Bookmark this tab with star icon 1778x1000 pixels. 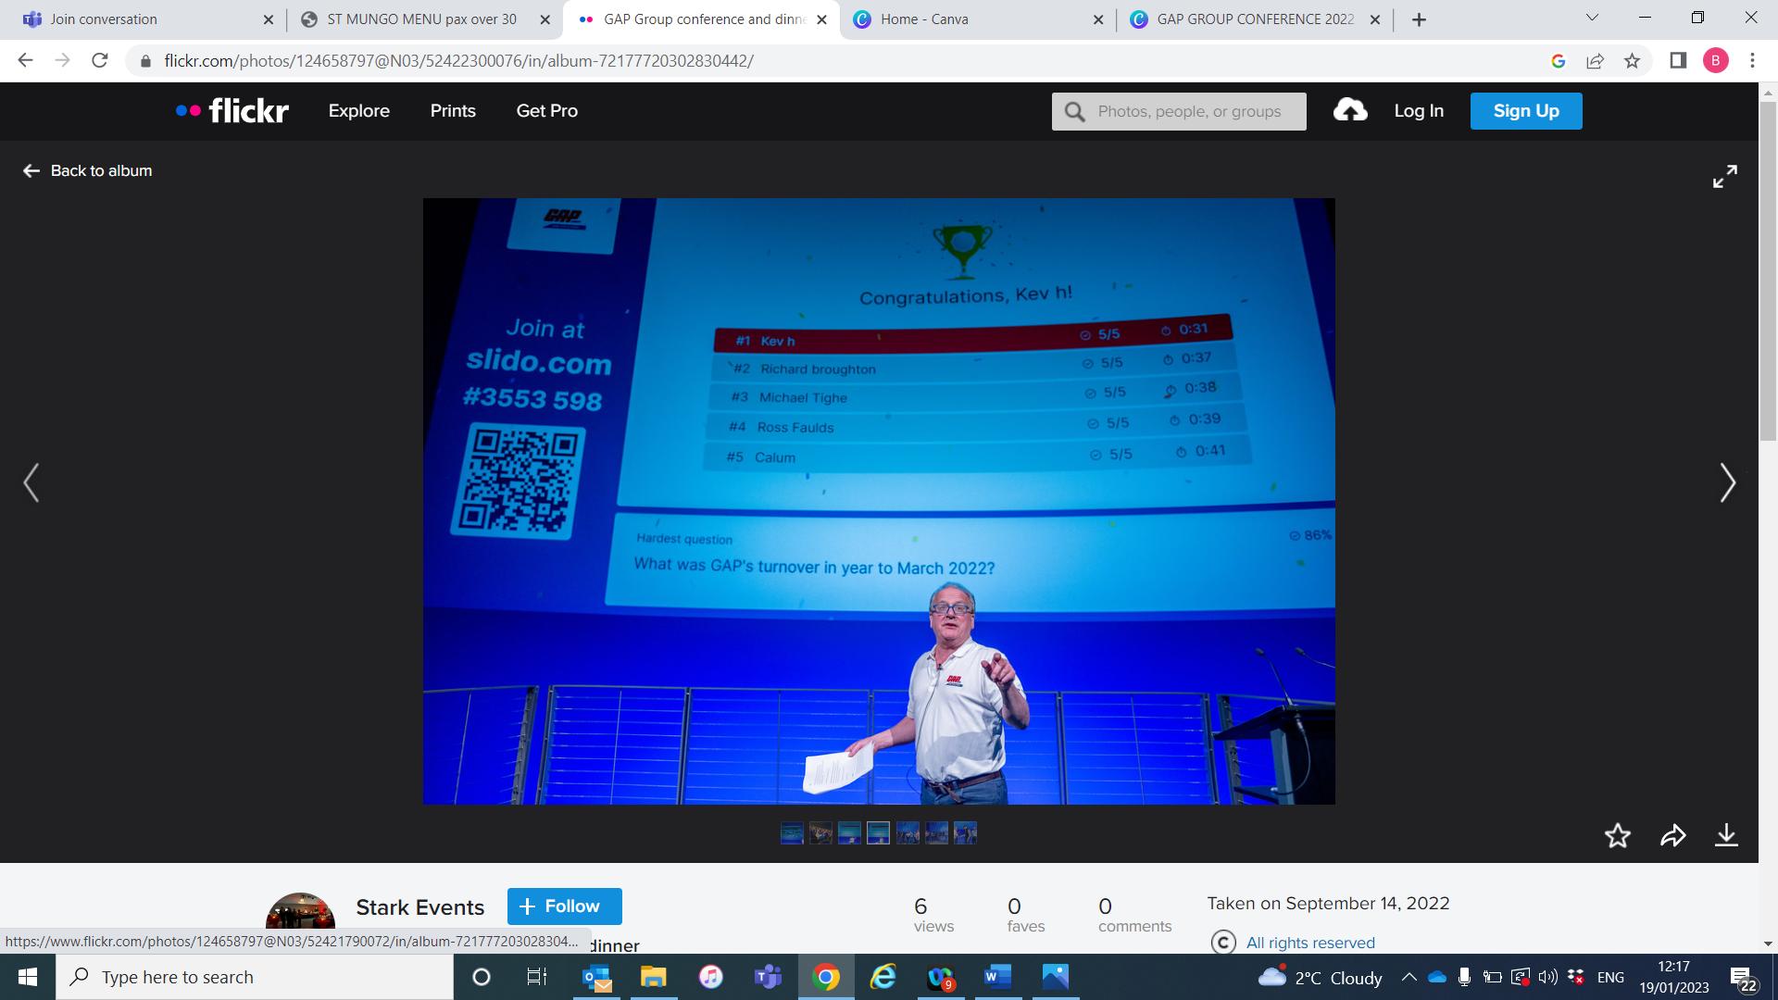(x=1632, y=61)
